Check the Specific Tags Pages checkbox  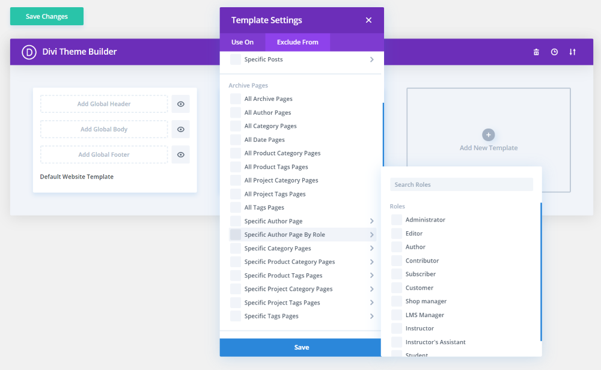(x=236, y=317)
